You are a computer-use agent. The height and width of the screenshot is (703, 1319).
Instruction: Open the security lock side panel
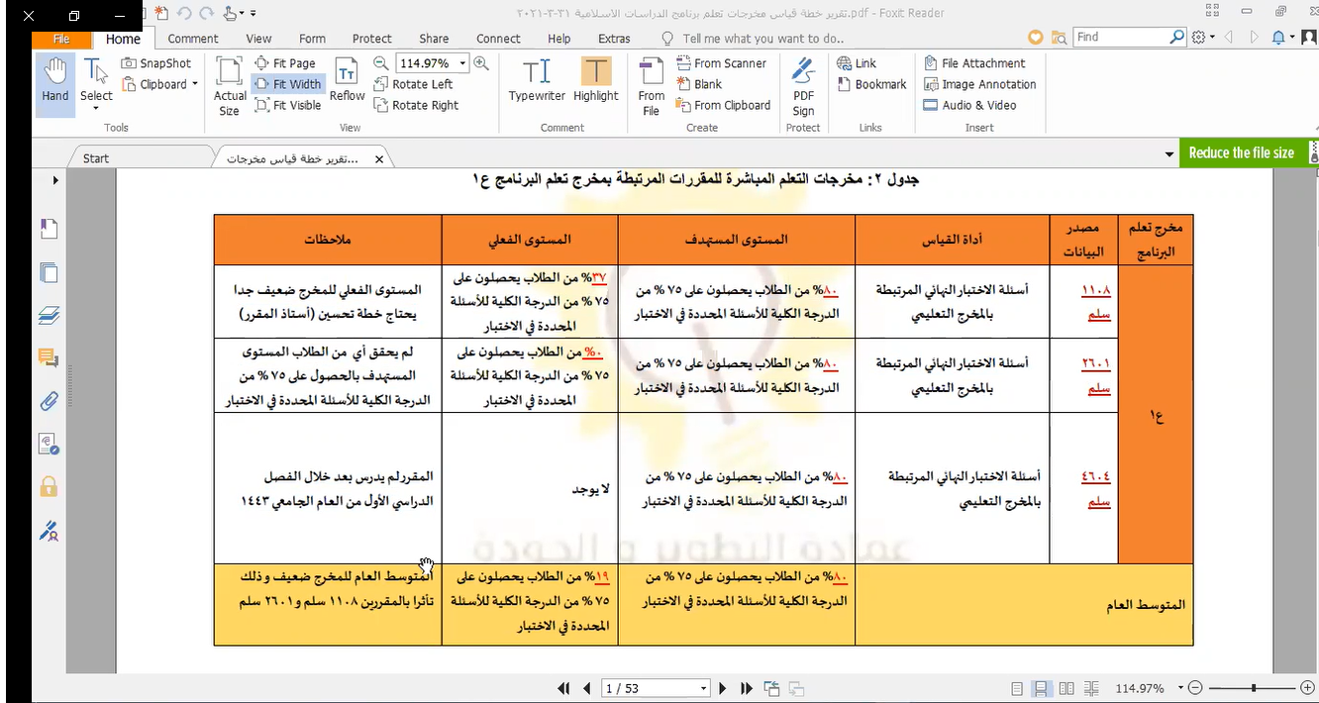[x=49, y=486]
